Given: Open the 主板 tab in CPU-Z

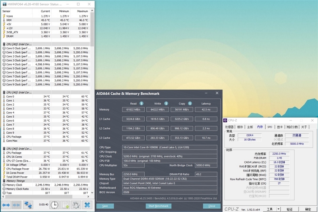Looking at the screenshot, I should [x=250, y=127].
